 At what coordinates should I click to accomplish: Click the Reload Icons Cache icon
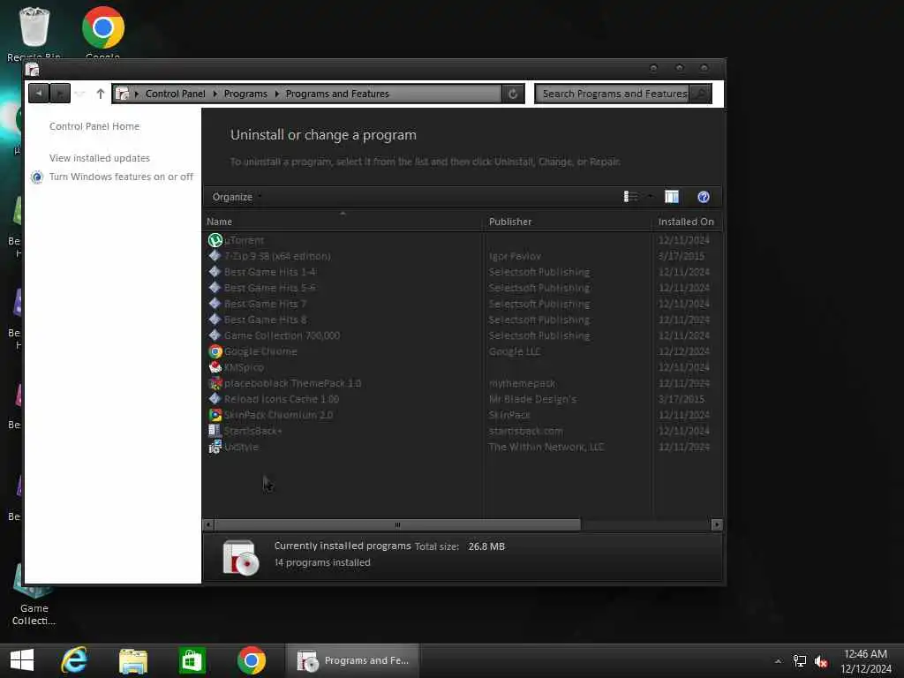(215, 399)
